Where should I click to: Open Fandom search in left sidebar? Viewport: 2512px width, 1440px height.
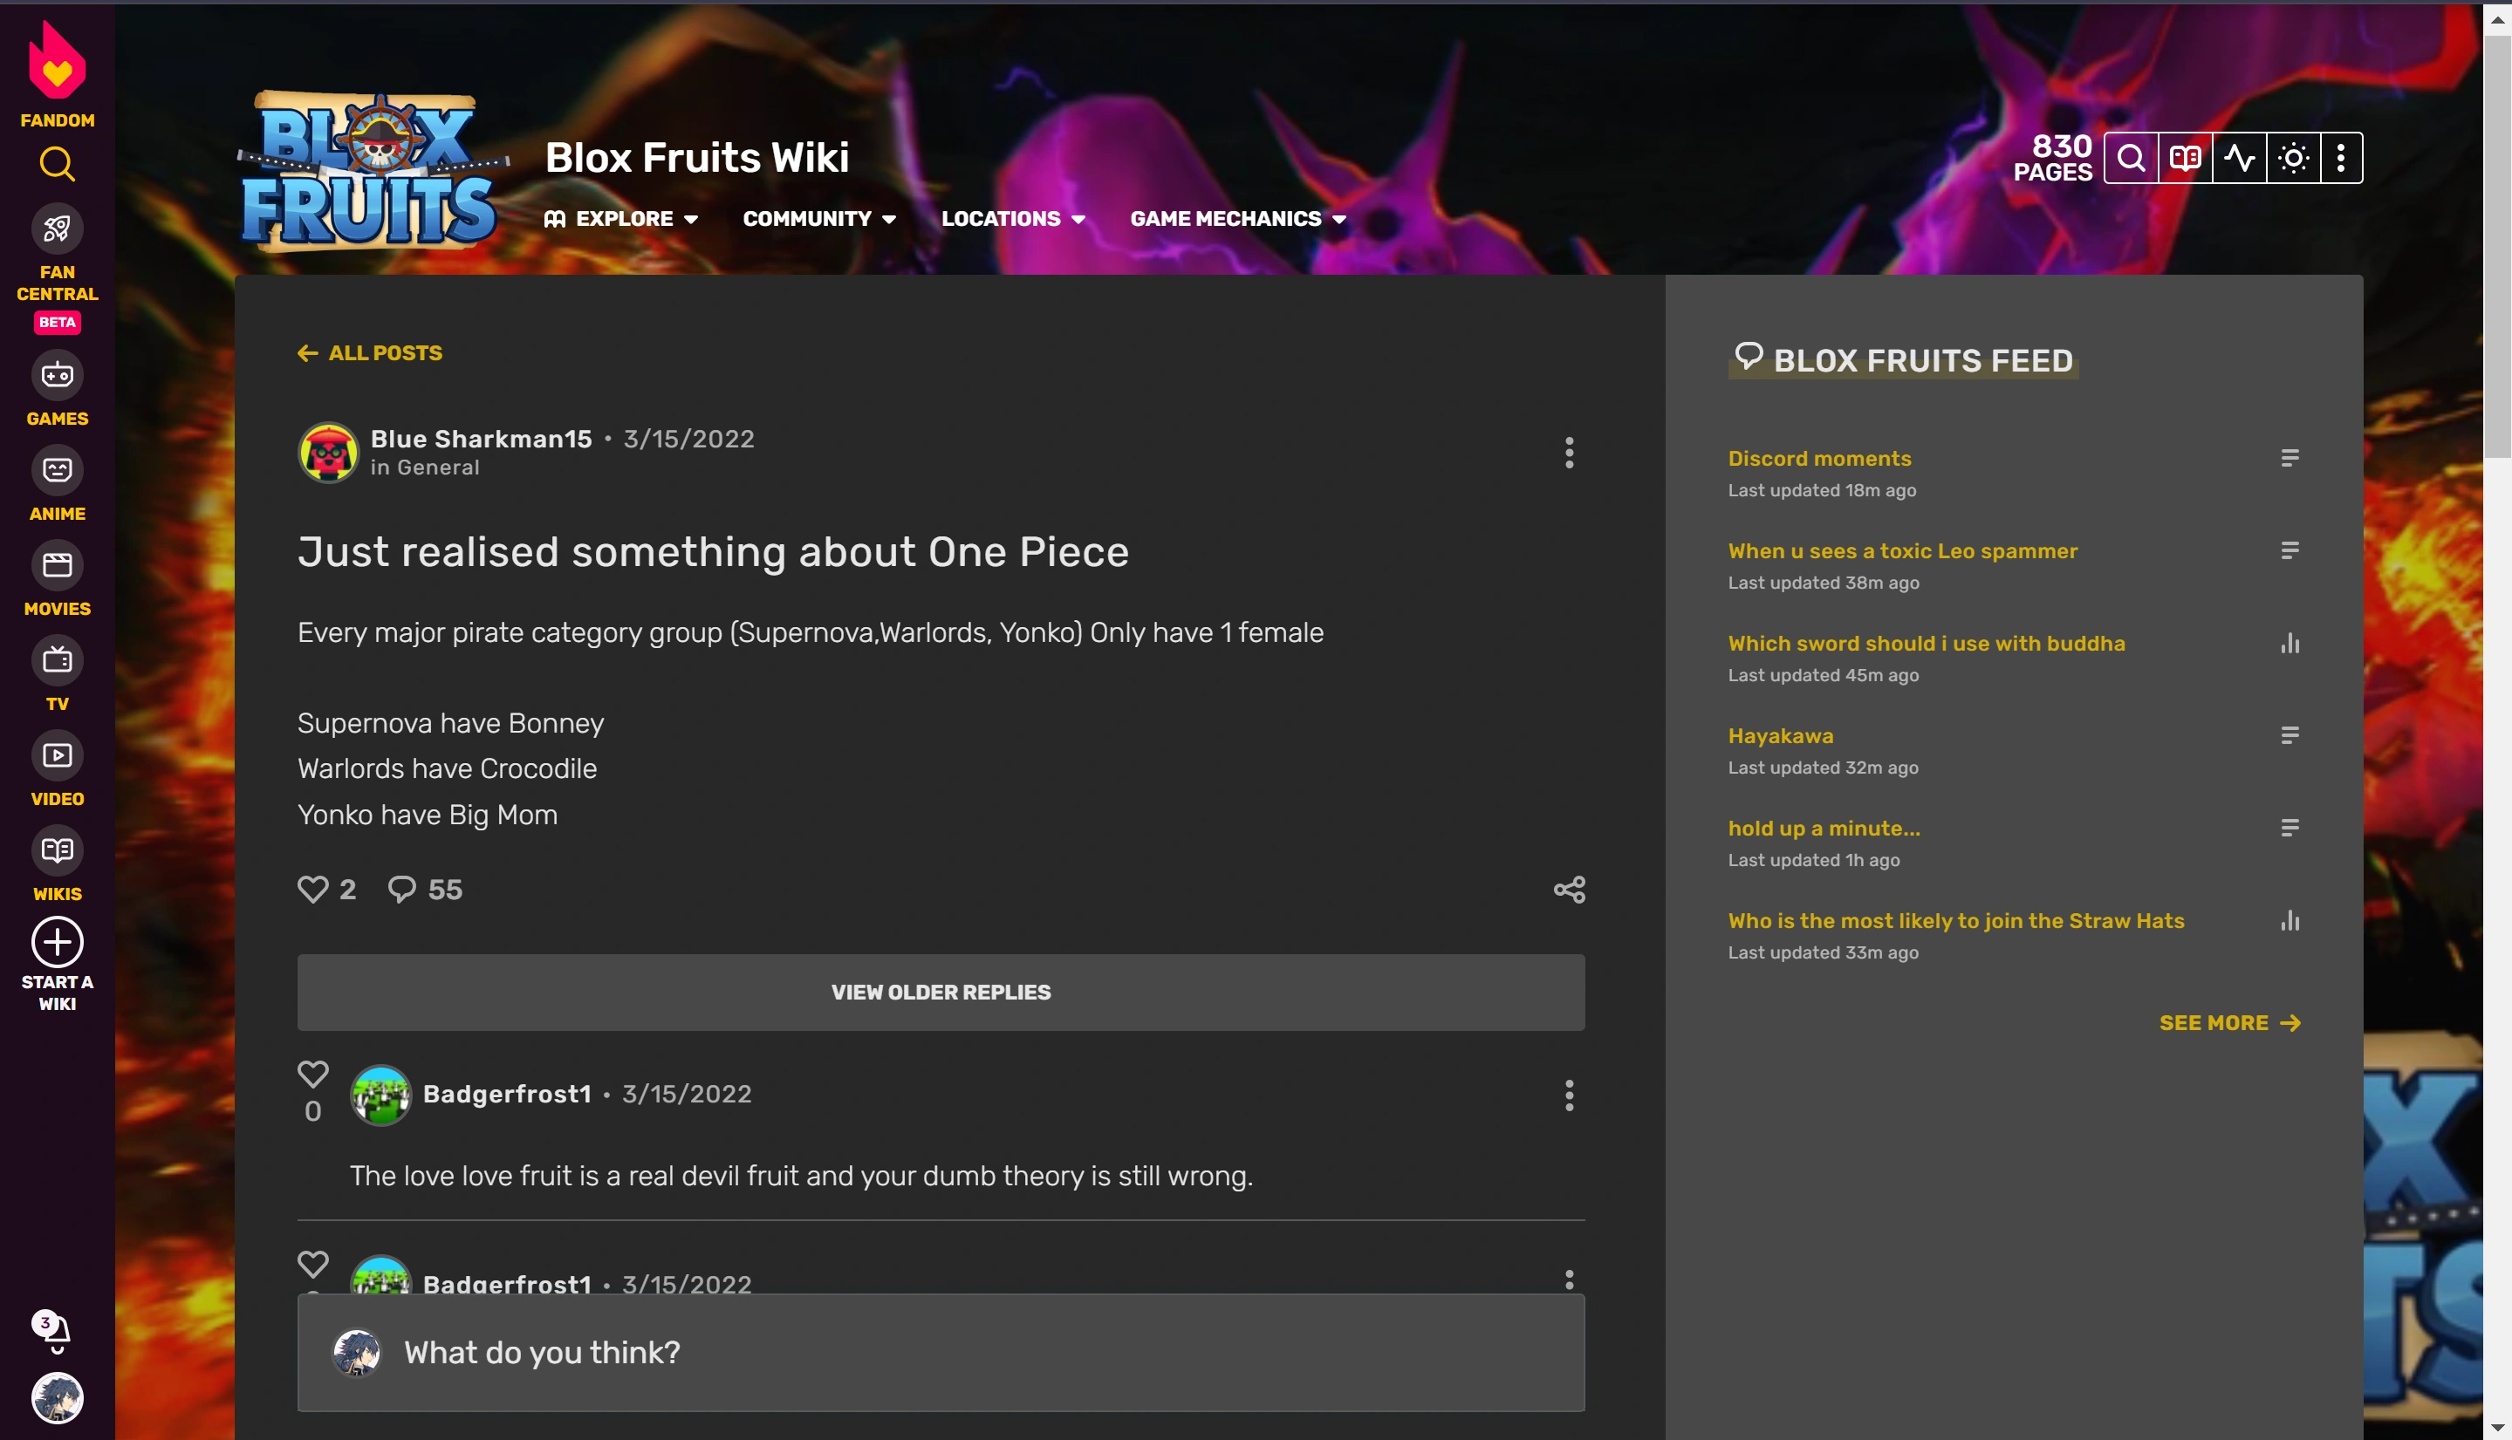[x=58, y=164]
